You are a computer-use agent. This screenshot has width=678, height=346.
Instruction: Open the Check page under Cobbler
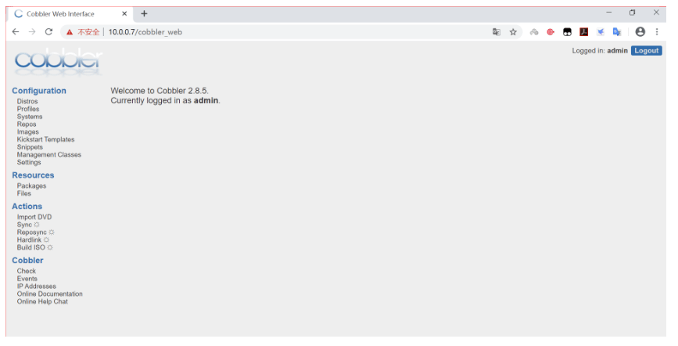[x=27, y=271]
